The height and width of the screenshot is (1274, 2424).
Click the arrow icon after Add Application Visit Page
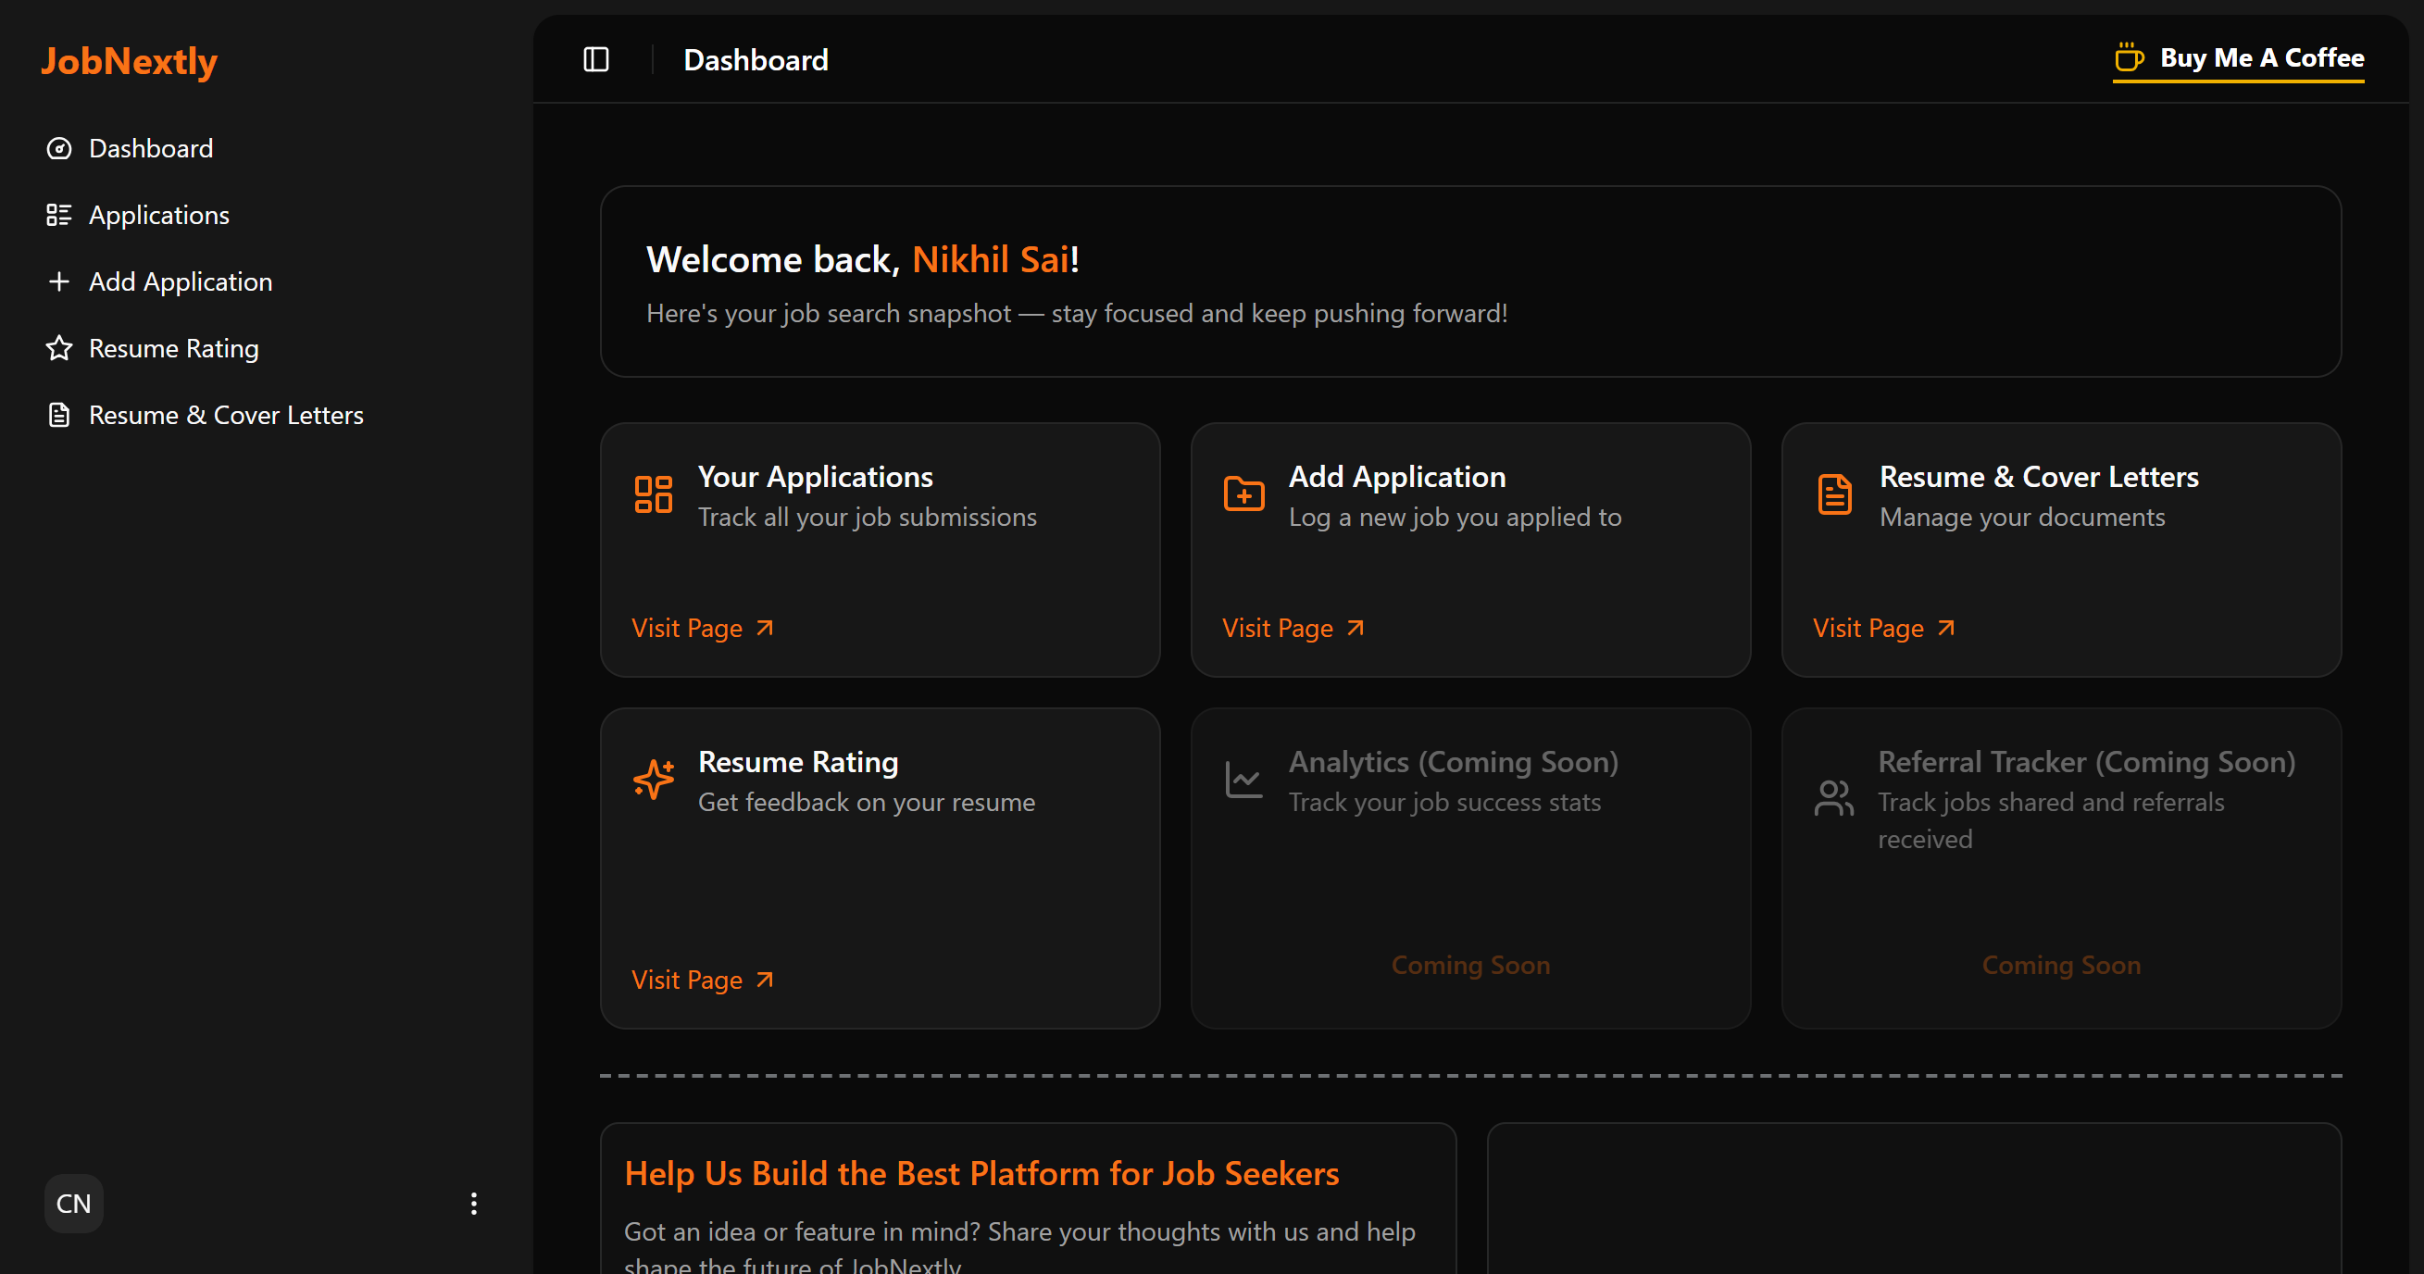point(1355,628)
